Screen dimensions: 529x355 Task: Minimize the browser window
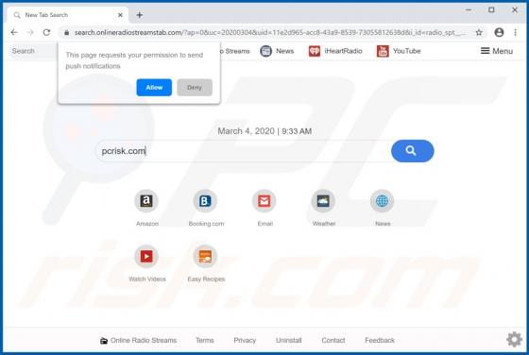(469, 9)
